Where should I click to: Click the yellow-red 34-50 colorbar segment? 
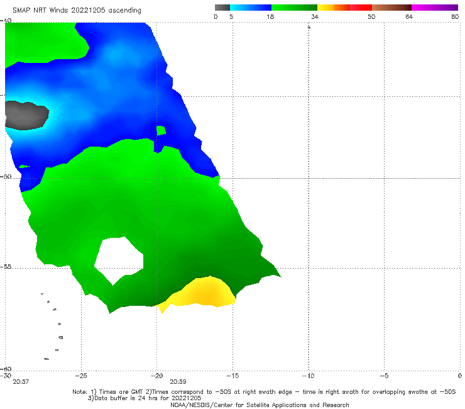(x=344, y=8)
